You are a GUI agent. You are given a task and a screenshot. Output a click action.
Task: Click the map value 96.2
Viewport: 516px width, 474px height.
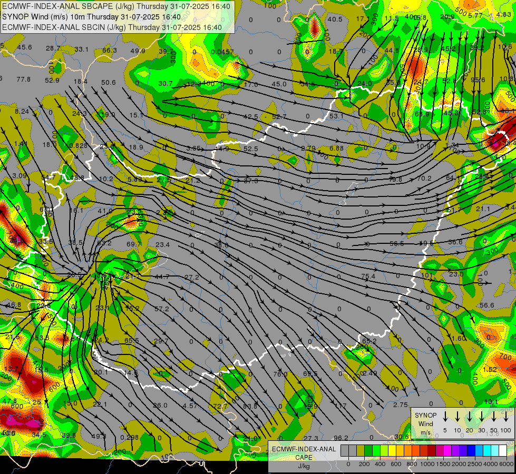340,438
